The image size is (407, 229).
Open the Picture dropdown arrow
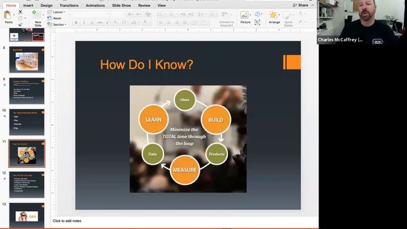(251, 15)
